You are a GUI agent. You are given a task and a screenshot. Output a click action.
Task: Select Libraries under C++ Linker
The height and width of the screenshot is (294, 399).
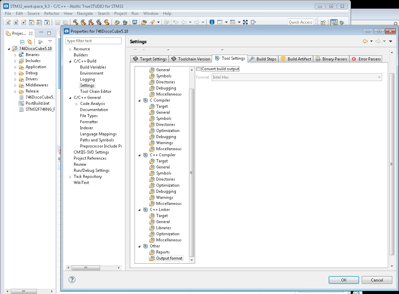[x=164, y=228]
